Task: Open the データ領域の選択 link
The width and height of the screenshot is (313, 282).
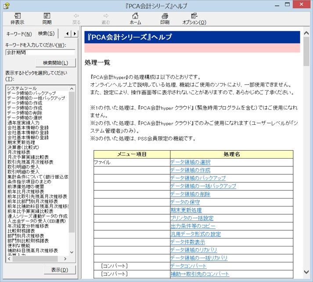Action: click(190, 162)
